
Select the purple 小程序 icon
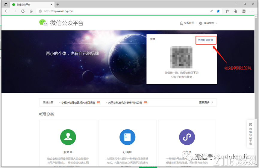(187, 137)
